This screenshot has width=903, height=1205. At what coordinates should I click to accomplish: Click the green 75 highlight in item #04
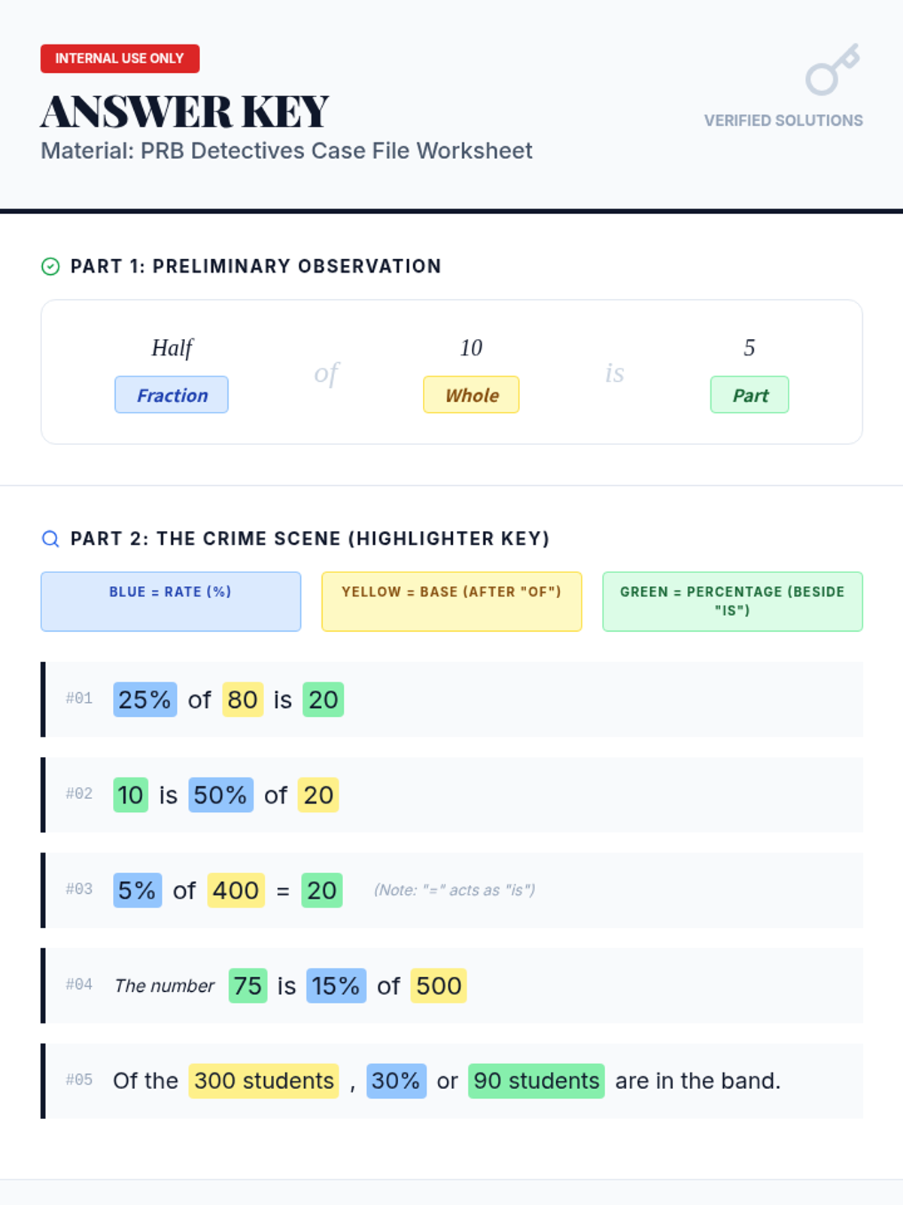click(x=248, y=986)
